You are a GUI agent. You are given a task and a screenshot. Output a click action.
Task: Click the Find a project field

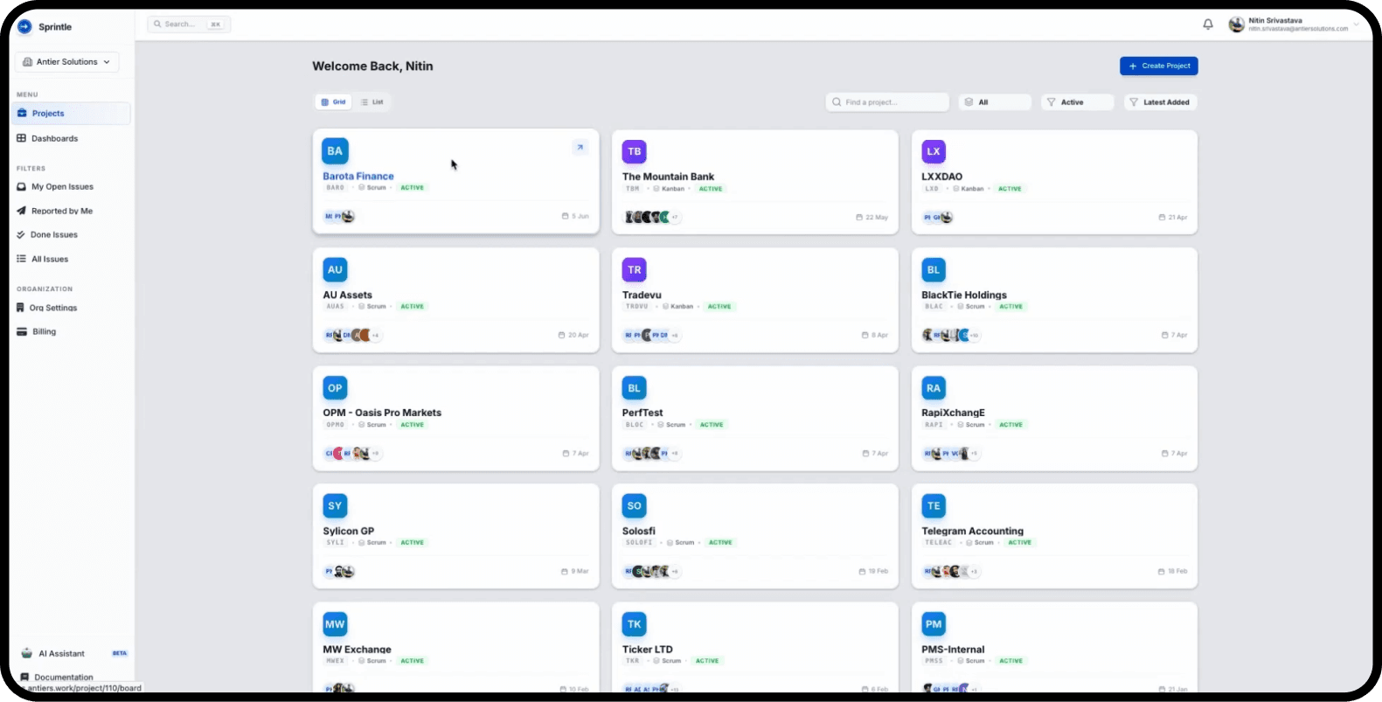pos(887,102)
